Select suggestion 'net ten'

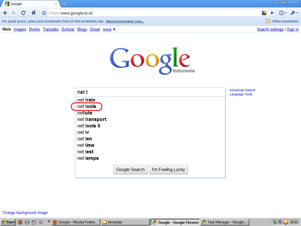pyautogui.click(x=150, y=139)
